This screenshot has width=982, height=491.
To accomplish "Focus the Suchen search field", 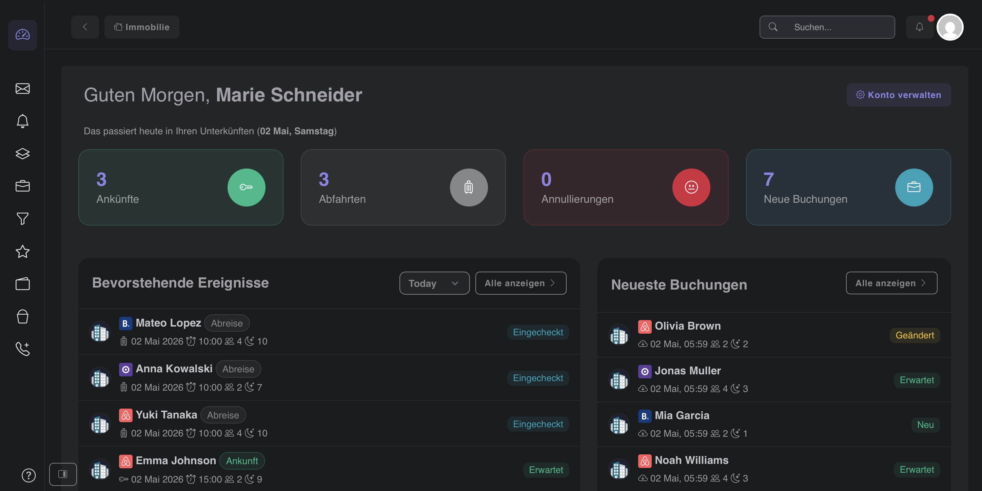I will (x=827, y=27).
